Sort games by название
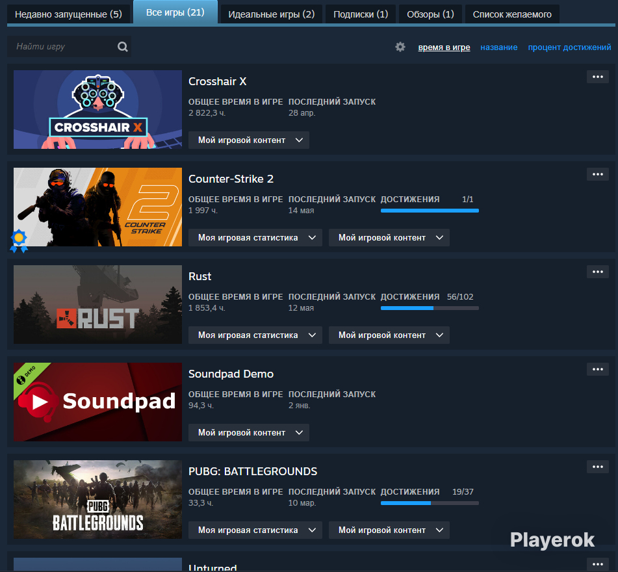Image resolution: width=618 pixels, height=572 pixels. coord(498,47)
